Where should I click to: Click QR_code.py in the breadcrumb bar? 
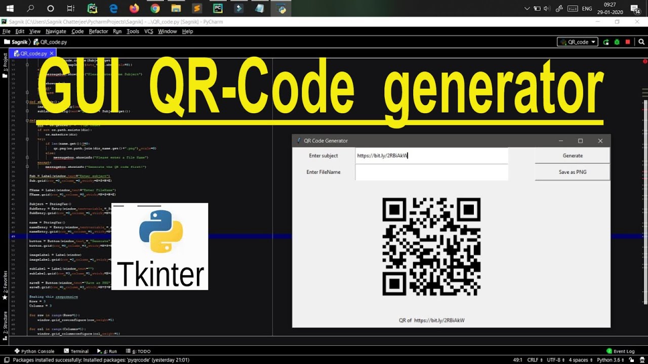coord(50,42)
